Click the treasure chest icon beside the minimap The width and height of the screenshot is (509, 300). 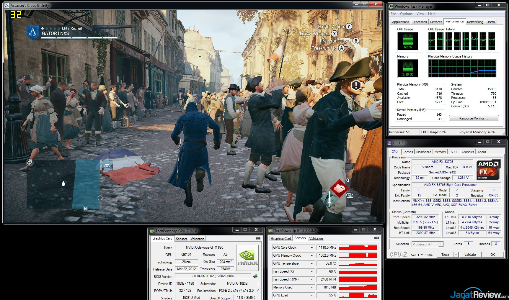coord(30,162)
